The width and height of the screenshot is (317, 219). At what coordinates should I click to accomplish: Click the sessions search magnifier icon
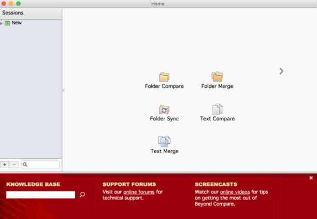point(25,165)
